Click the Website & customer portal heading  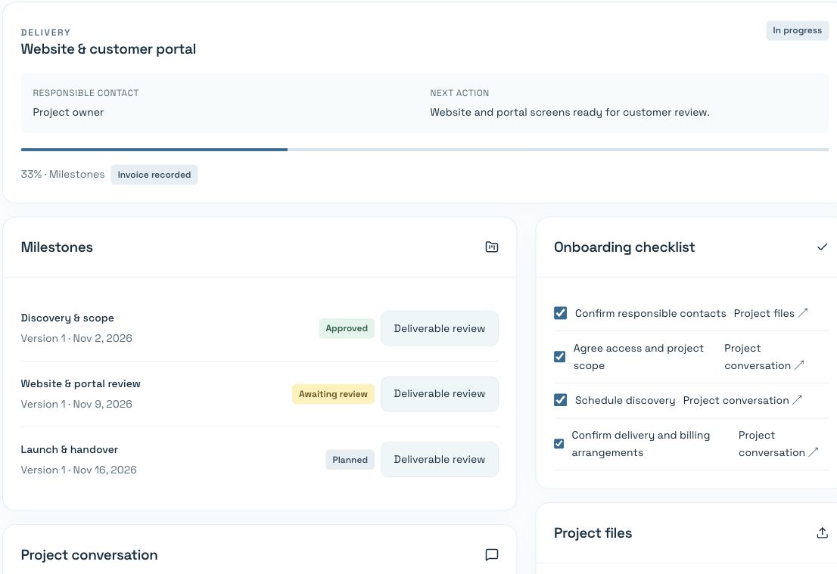pyautogui.click(x=108, y=49)
